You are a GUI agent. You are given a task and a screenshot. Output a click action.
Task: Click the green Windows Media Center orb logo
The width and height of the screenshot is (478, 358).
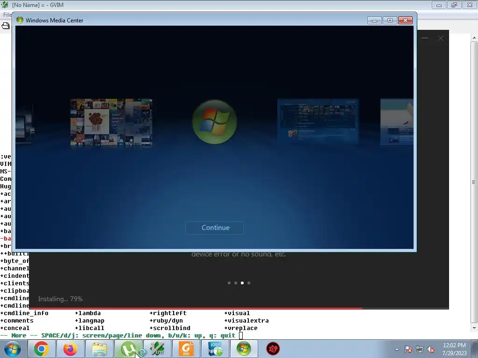tap(214, 122)
